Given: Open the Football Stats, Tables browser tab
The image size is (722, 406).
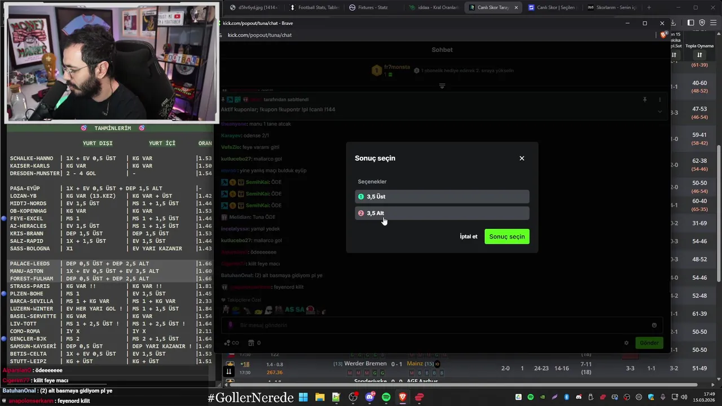Looking at the screenshot, I should pyautogui.click(x=315, y=7).
